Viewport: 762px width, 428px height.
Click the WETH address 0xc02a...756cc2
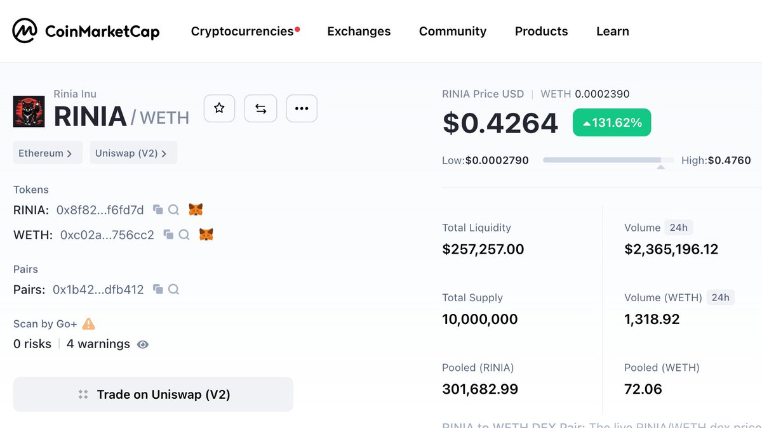point(107,235)
